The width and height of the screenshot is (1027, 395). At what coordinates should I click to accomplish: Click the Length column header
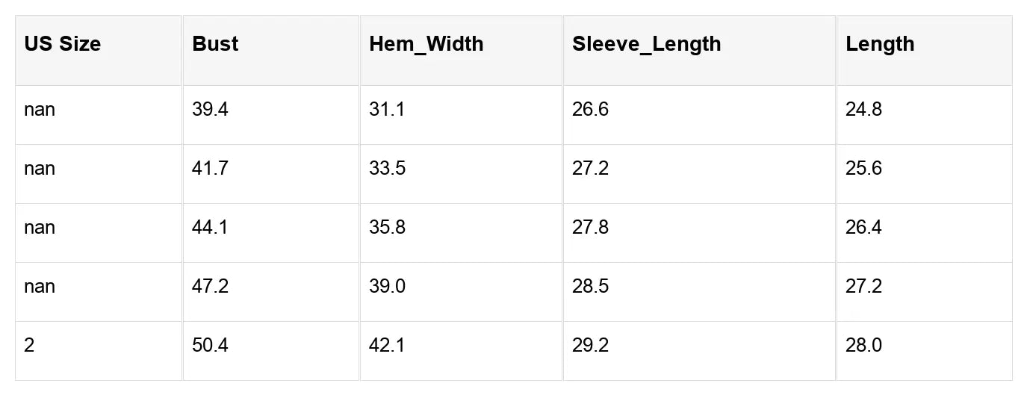[x=880, y=44]
